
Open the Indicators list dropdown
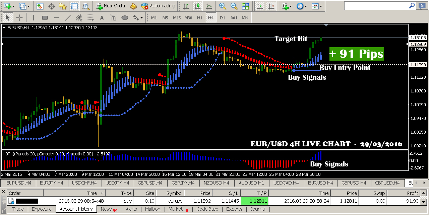pyautogui.click(x=287, y=6)
